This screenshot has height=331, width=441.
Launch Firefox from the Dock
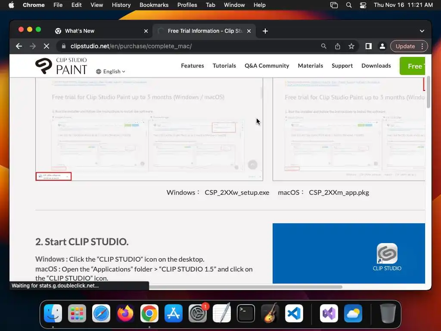pyautogui.click(x=125, y=313)
